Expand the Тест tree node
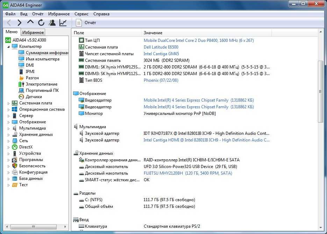The height and width of the screenshot is (234, 327). point(8,185)
